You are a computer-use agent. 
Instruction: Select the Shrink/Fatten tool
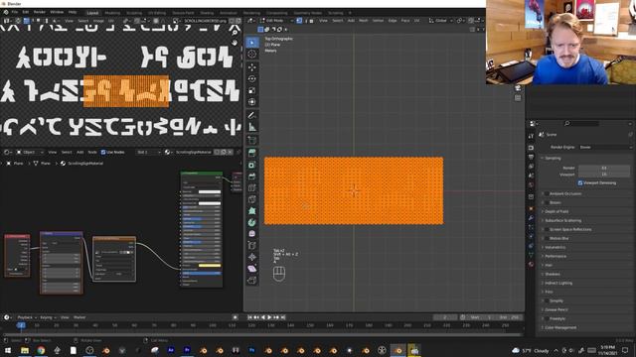click(x=251, y=257)
